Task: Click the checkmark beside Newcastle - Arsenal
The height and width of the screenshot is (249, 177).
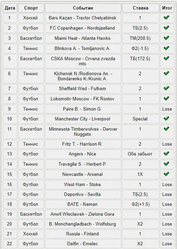Action: pos(166,174)
